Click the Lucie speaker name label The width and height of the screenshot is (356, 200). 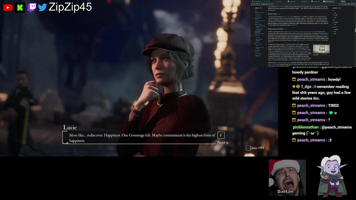[x=70, y=127]
